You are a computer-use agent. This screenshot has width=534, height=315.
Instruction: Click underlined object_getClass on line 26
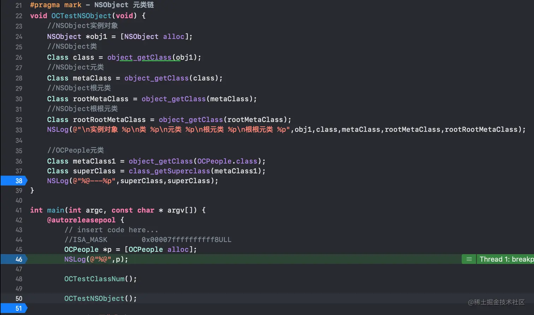(139, 57)
